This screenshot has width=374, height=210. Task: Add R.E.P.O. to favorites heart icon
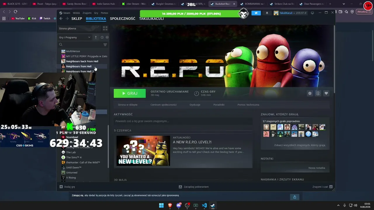click(326, 93)
